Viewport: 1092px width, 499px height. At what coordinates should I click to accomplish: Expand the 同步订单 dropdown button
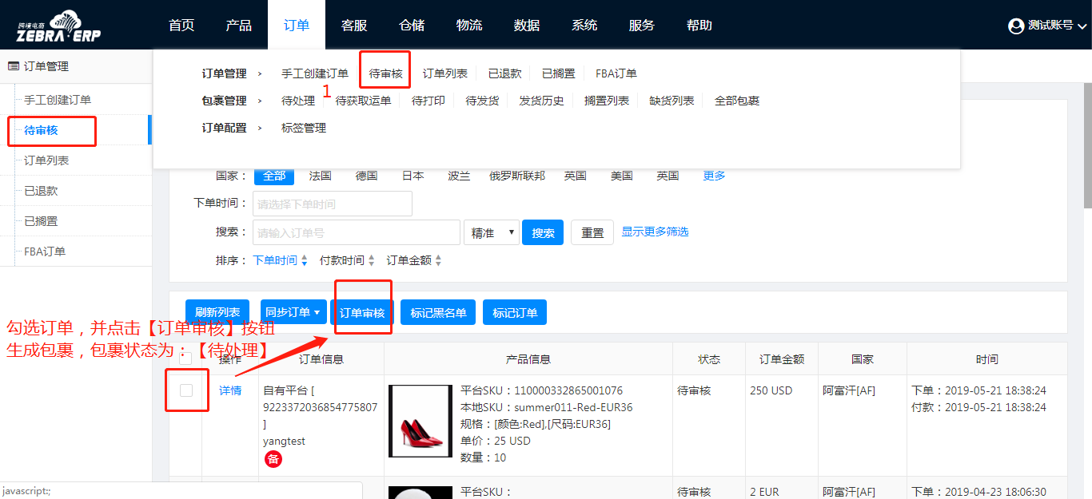click(x=293, y=312)
